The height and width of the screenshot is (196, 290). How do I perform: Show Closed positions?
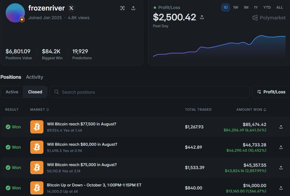pyautogui.click(x=35, y=92)
